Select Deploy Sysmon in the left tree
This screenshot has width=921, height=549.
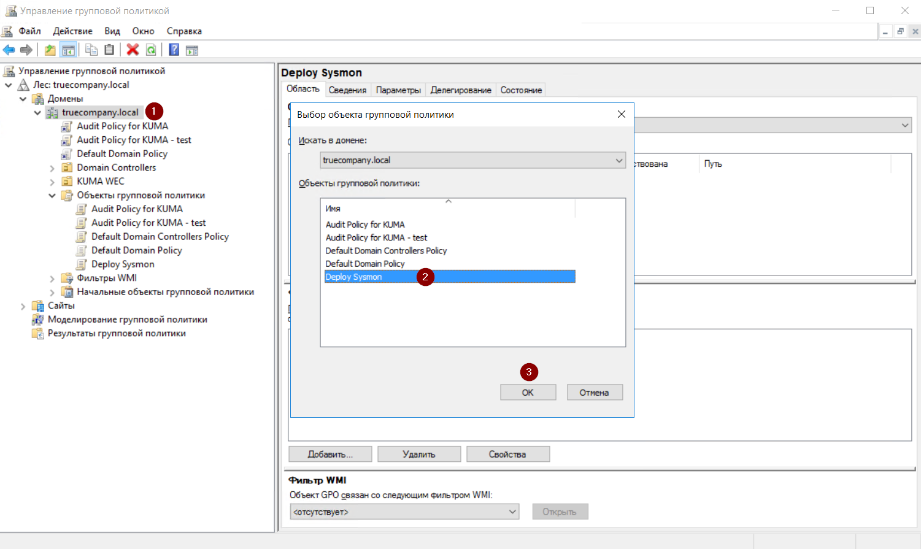[x=123, y=264]
